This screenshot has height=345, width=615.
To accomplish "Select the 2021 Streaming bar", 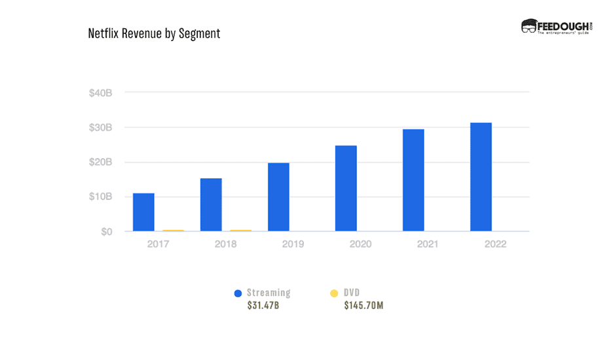I will (413, 180).
